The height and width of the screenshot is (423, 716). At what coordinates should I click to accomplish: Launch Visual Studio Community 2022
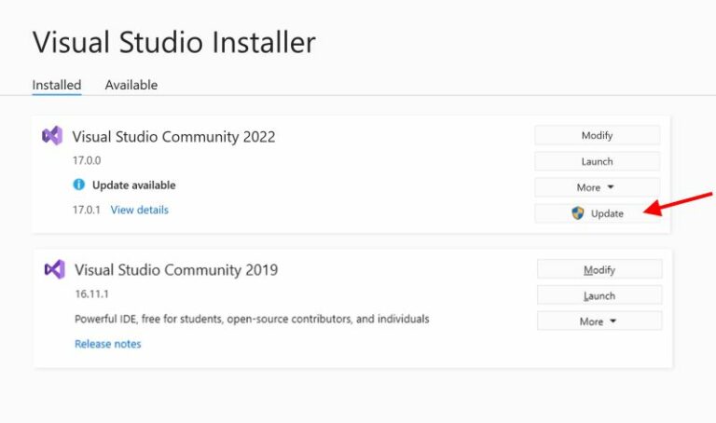coord(597,161)
